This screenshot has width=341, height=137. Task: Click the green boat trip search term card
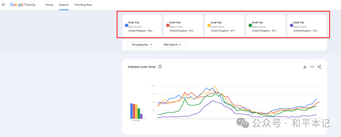pos(266,26)
